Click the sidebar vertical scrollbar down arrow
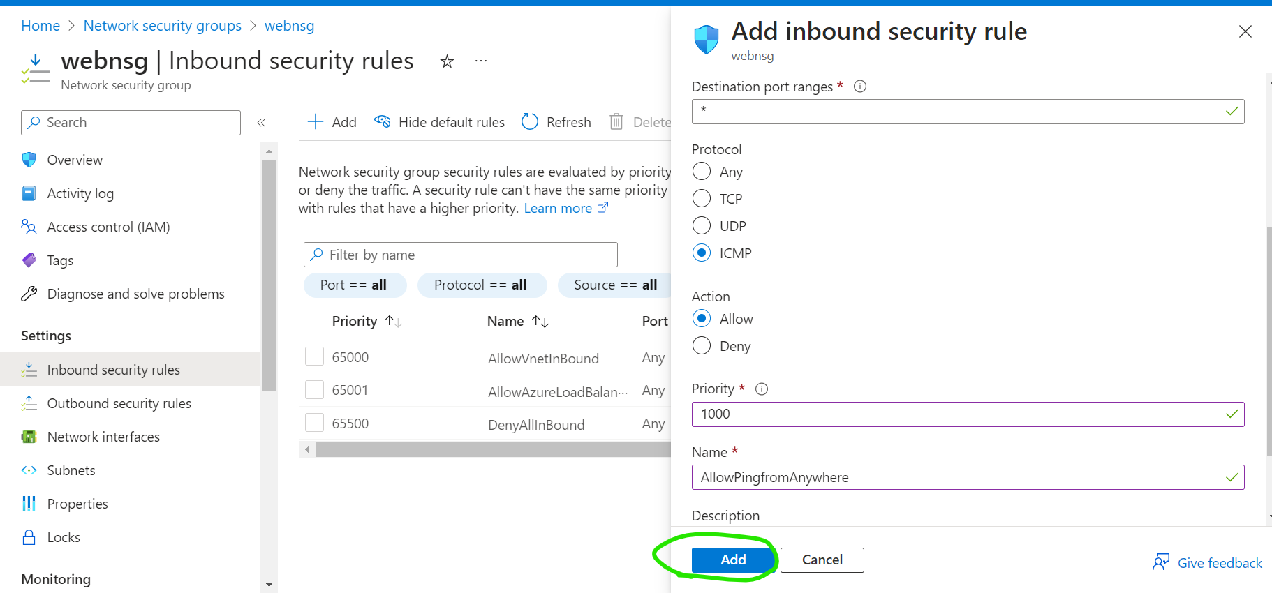1272x593 pixels. tap(269, 585)
